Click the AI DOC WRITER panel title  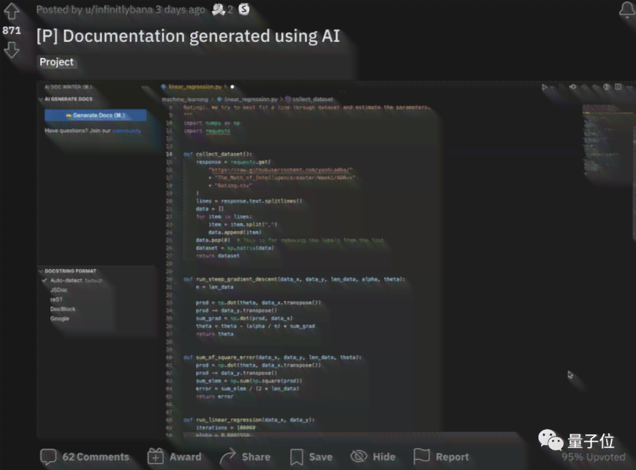click(x=68, y=87)
